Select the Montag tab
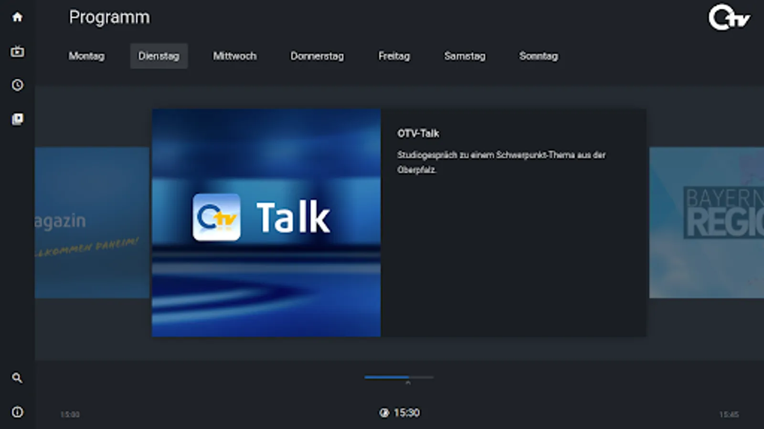Image resolution: width=764 pixels, height=429 pixels. [x=86, y=56]
